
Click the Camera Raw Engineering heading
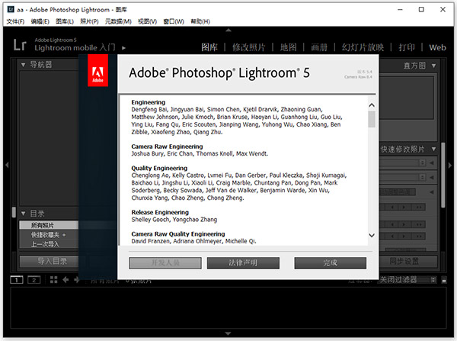pyautogui.click(x=167, y=146)
